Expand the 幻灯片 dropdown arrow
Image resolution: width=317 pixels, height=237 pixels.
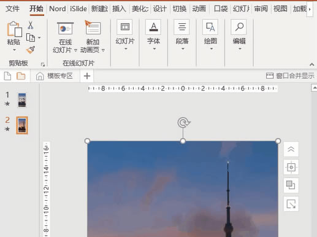(126, 49)
